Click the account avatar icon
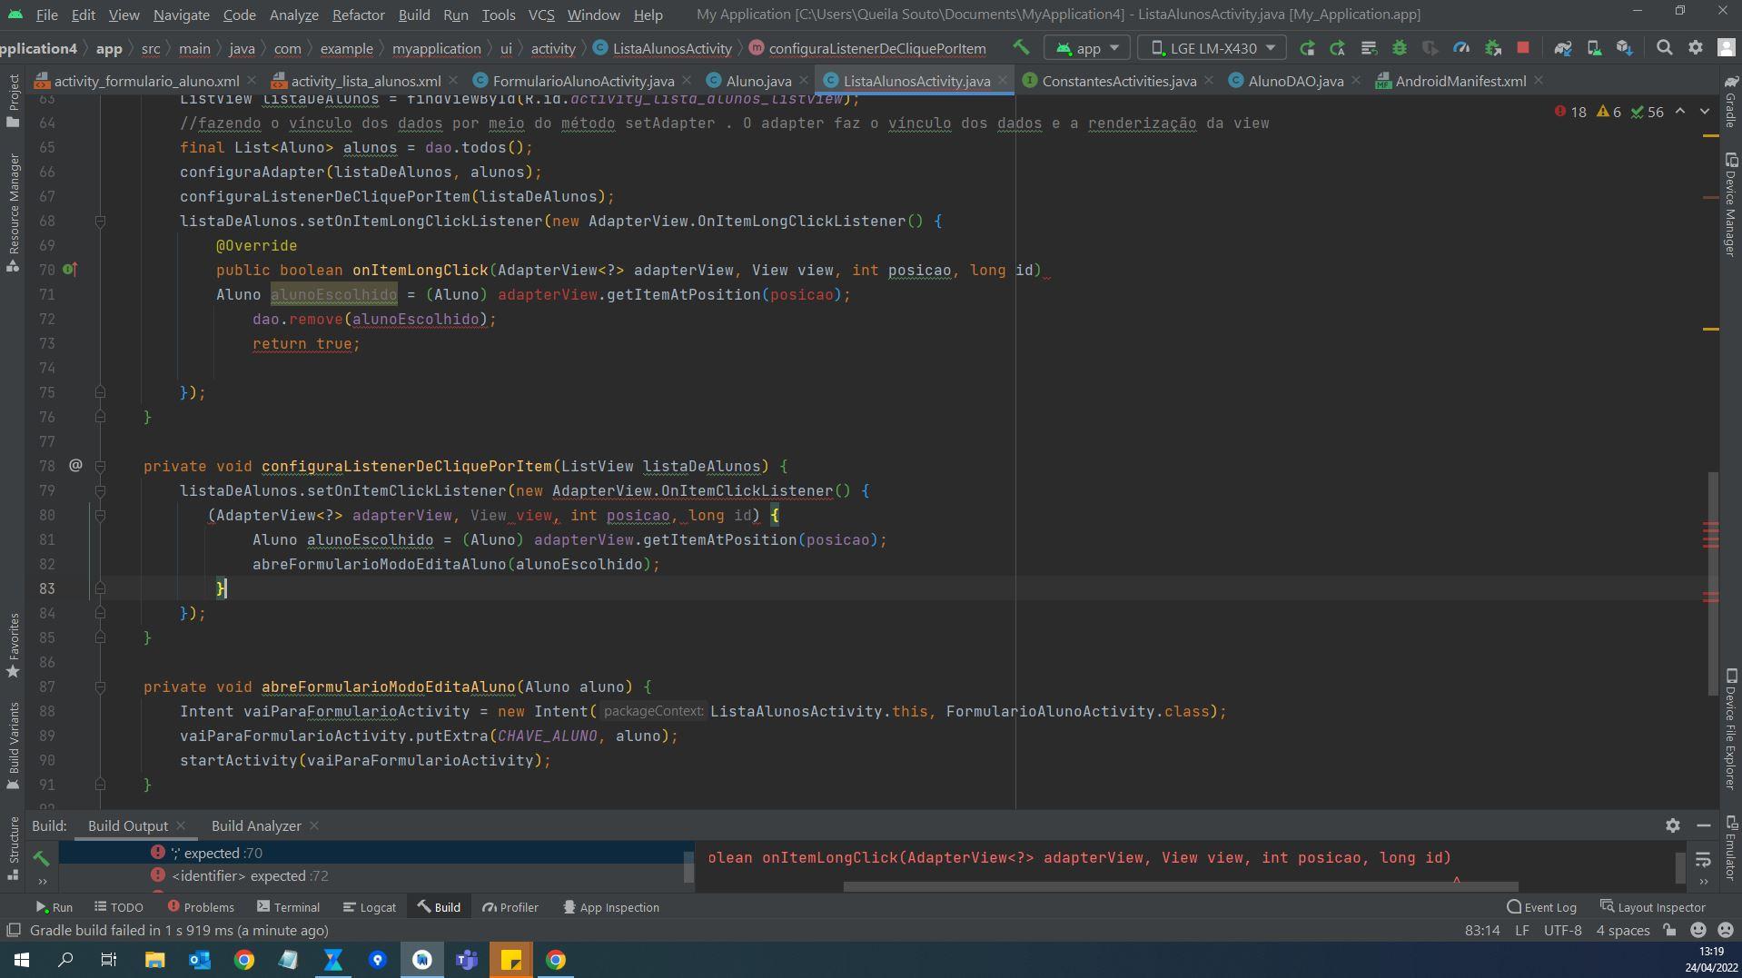The image size is (1742, 978). click(1726, 48)
